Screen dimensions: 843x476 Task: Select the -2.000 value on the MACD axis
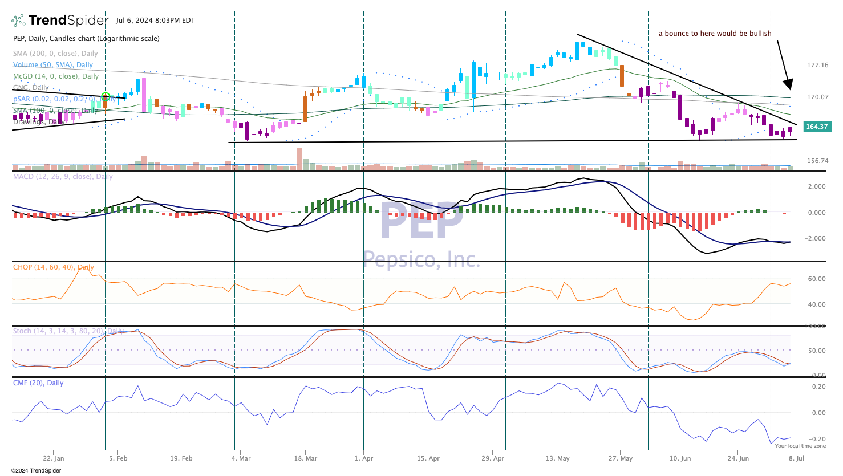tap(815, 238)
